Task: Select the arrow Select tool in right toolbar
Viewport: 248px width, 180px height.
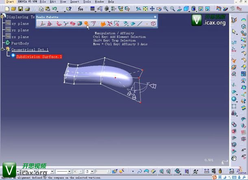Action: (234, 31)
